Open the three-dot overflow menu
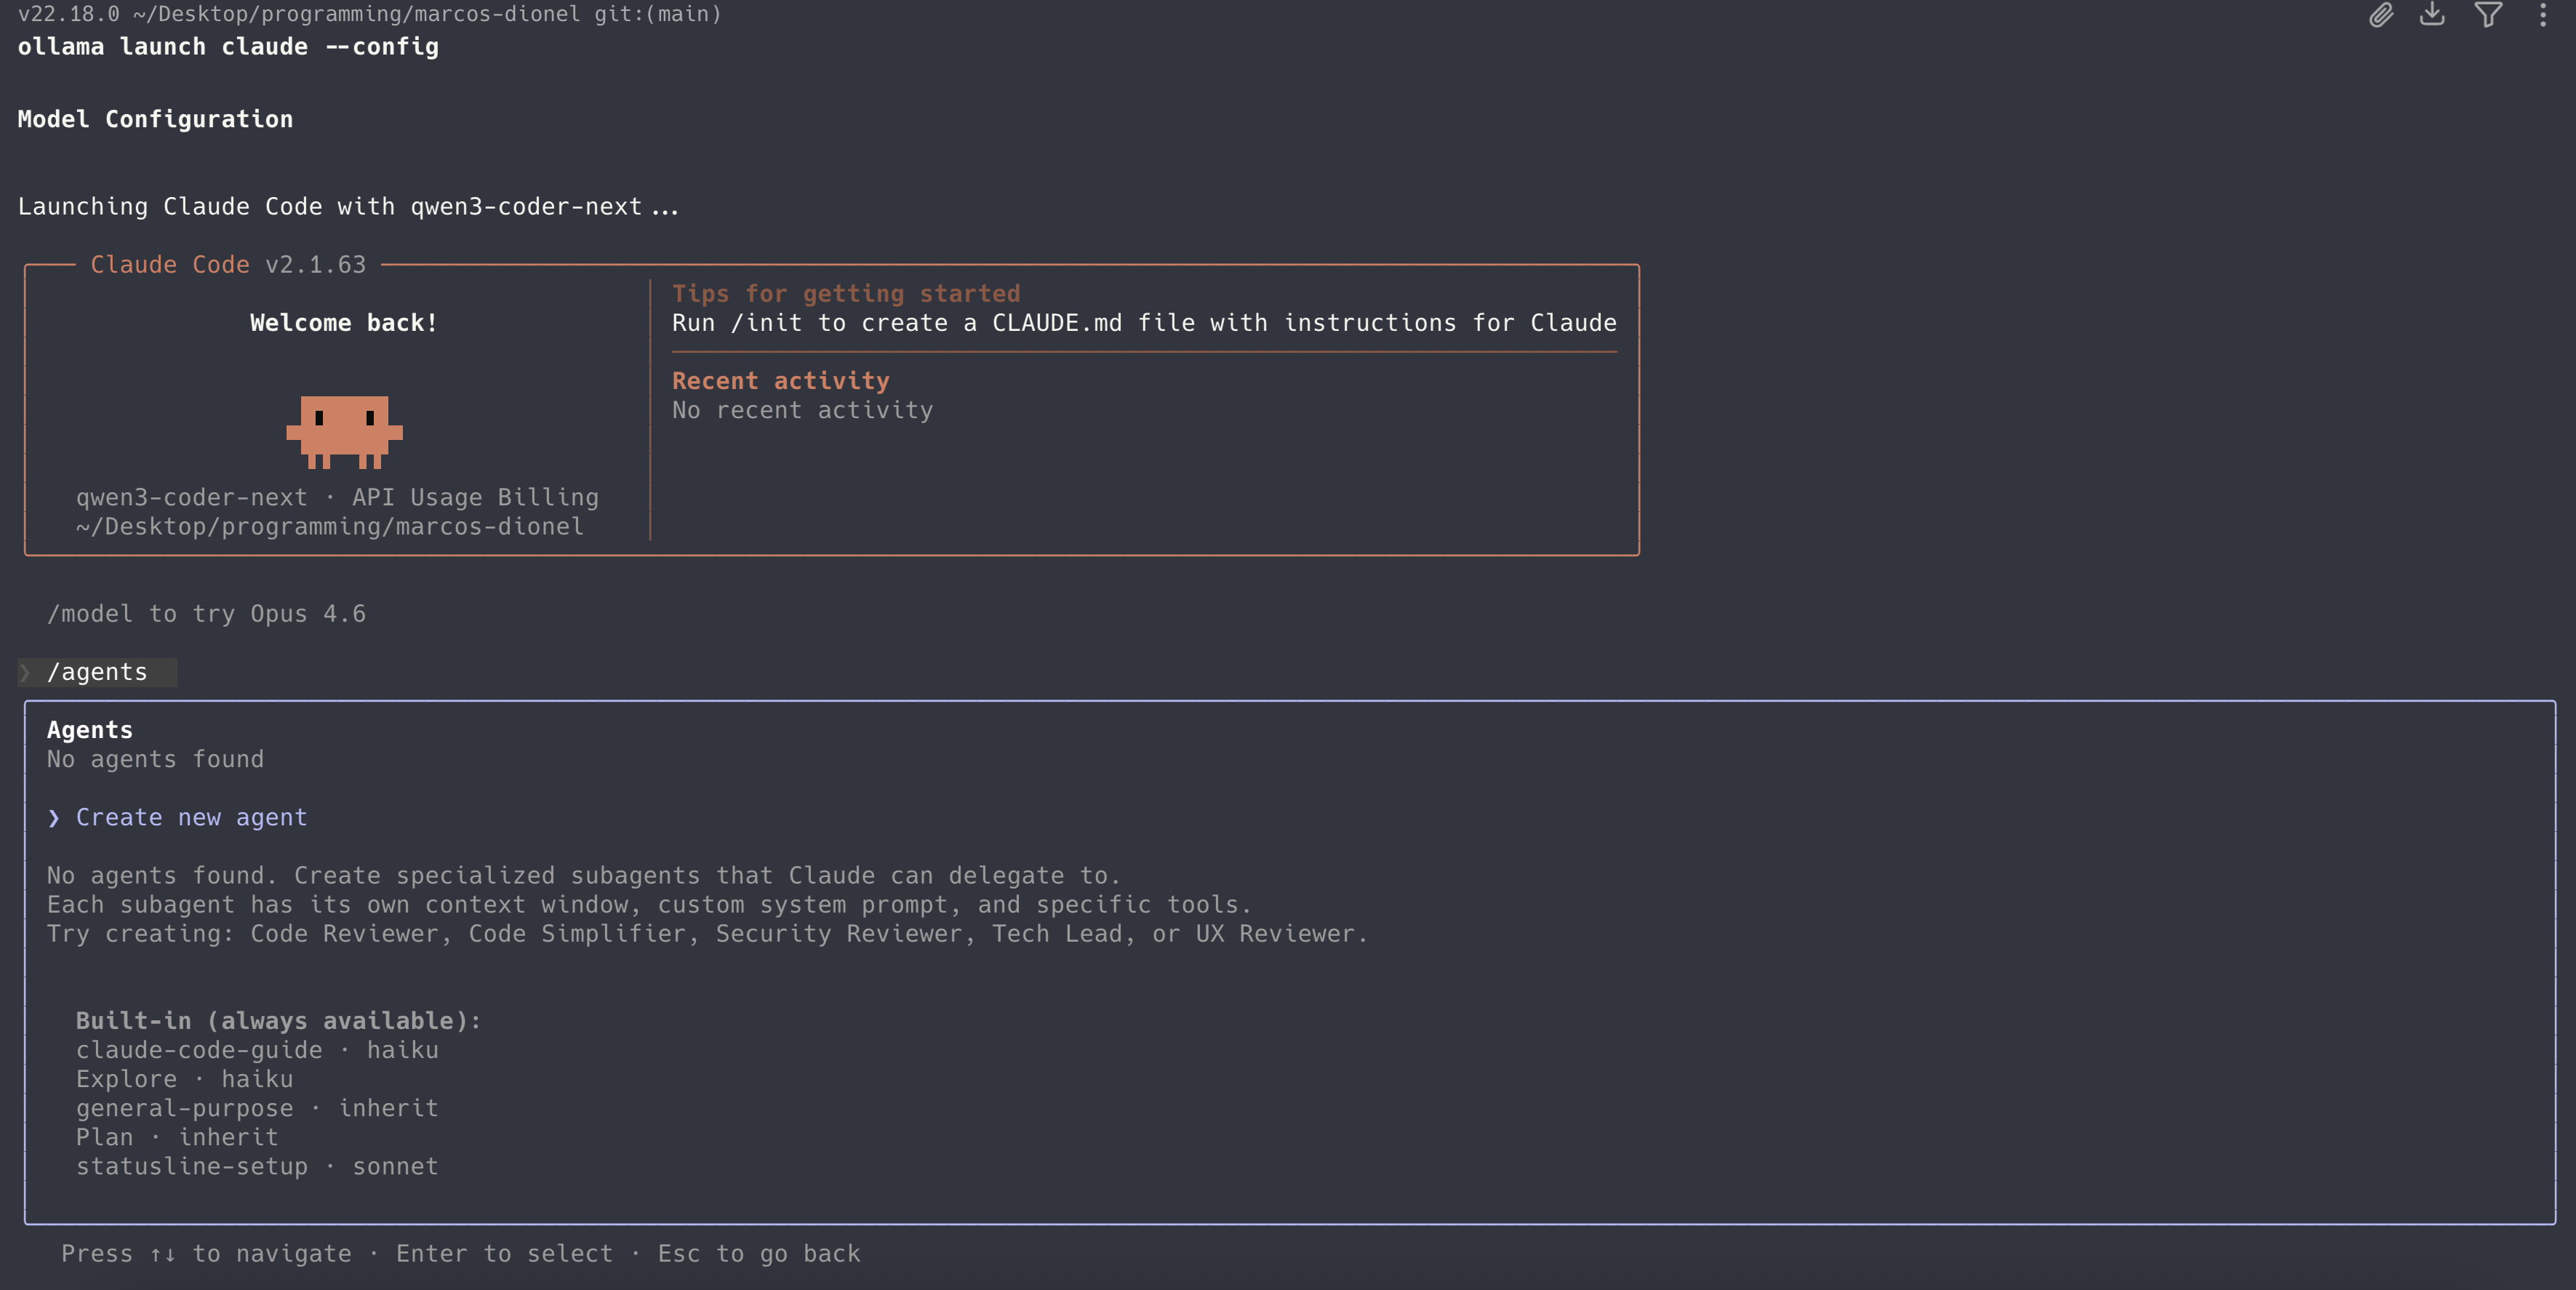The height and width of the screenshot is (1290, 2576). (2543, 15)
